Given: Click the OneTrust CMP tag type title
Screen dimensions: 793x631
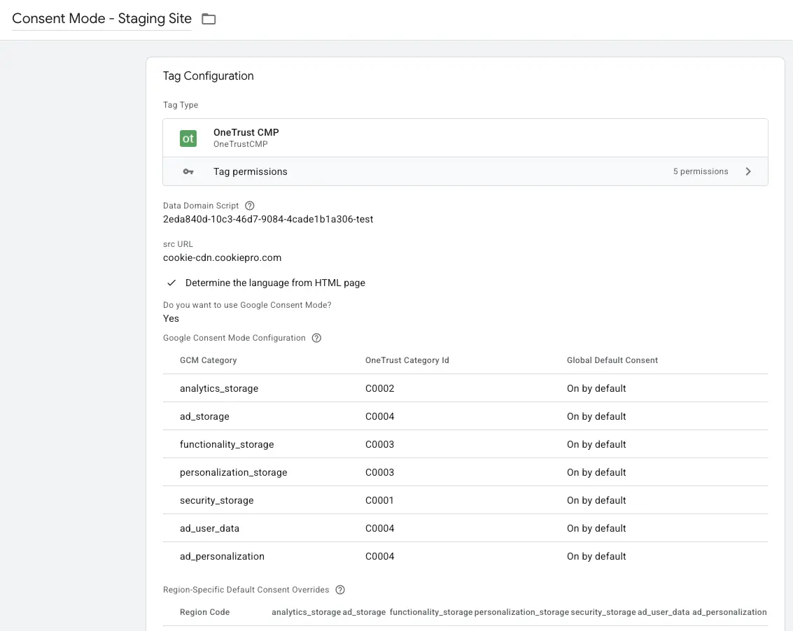Looking at the screenshot, I should pos(246,132).
